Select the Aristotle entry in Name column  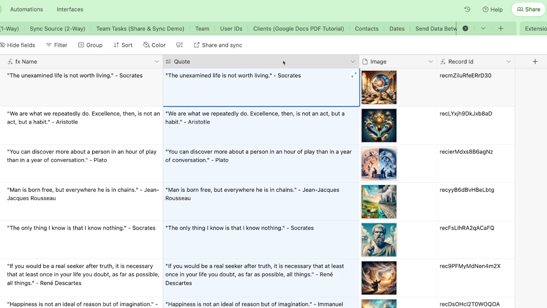click(81, 125)
